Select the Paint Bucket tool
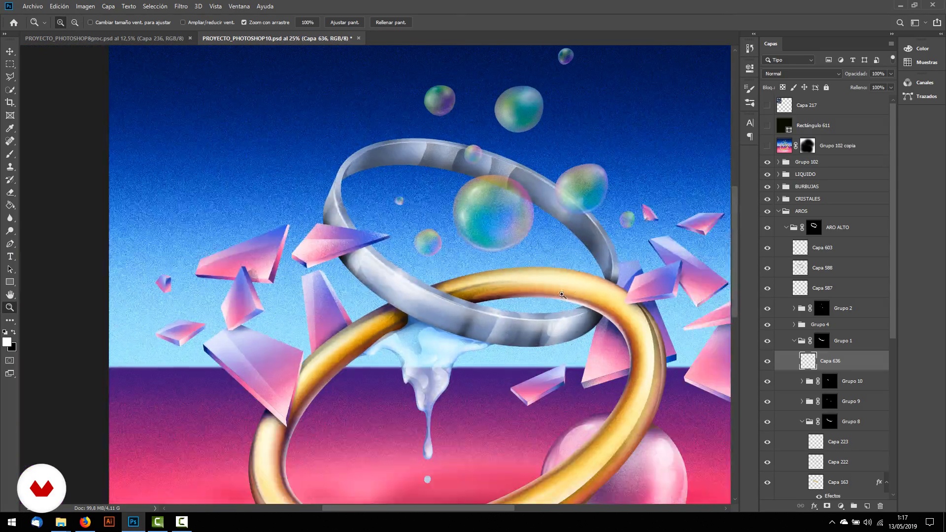946x532 pixels. [10, 205]
